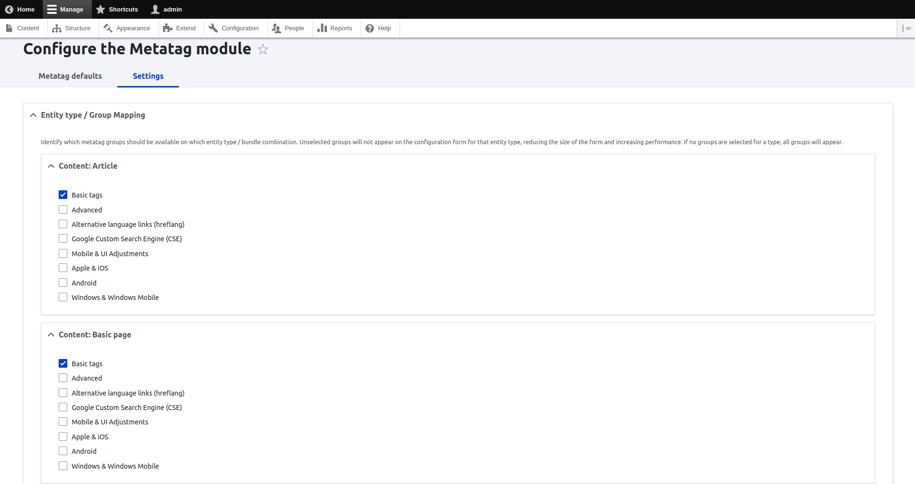Open the Shortcuts star menu

click(100, 9)
